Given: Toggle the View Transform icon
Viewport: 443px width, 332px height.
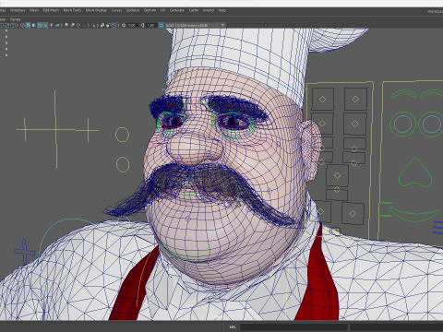Looking at the screenshot, I should pyautogui.click(x=161, y=25).
